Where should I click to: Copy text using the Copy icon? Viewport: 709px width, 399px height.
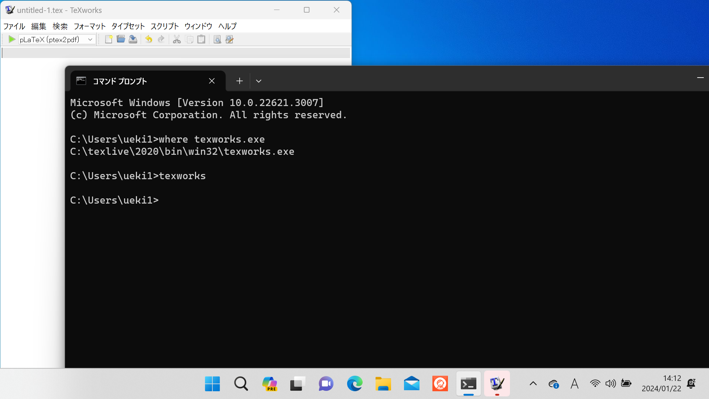tap(189, 39)
